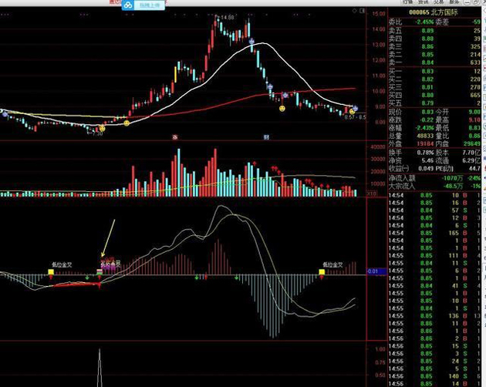Select the left 低位金叉 label
Image resolution: width=486 pixels, height=387 pixels.
[62, 265]
